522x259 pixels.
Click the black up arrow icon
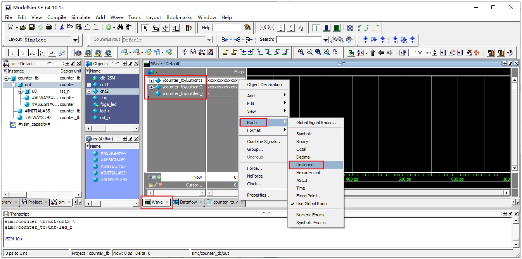373,53
